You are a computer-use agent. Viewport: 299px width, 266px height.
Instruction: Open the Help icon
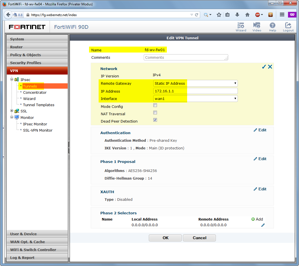click(273, 27)
